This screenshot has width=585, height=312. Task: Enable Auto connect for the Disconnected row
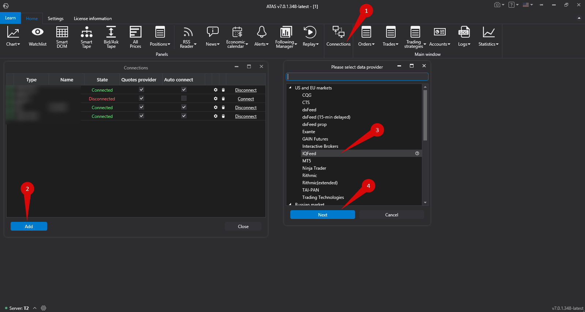(x=184, y=99)
